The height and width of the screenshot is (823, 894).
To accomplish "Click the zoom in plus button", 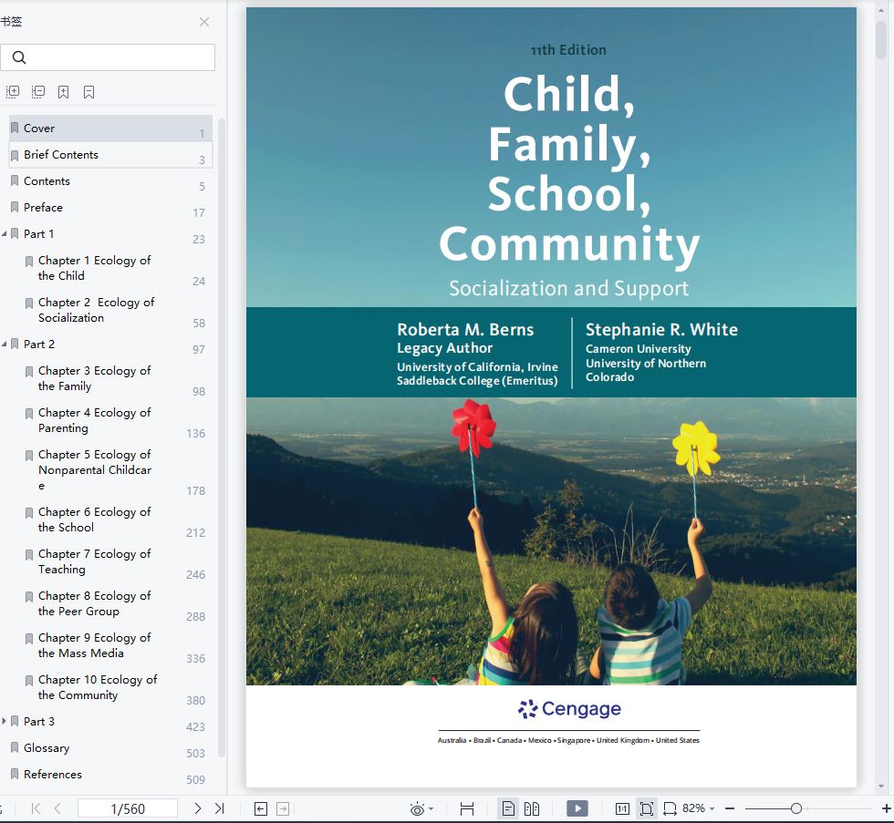I will pos(886,808).
